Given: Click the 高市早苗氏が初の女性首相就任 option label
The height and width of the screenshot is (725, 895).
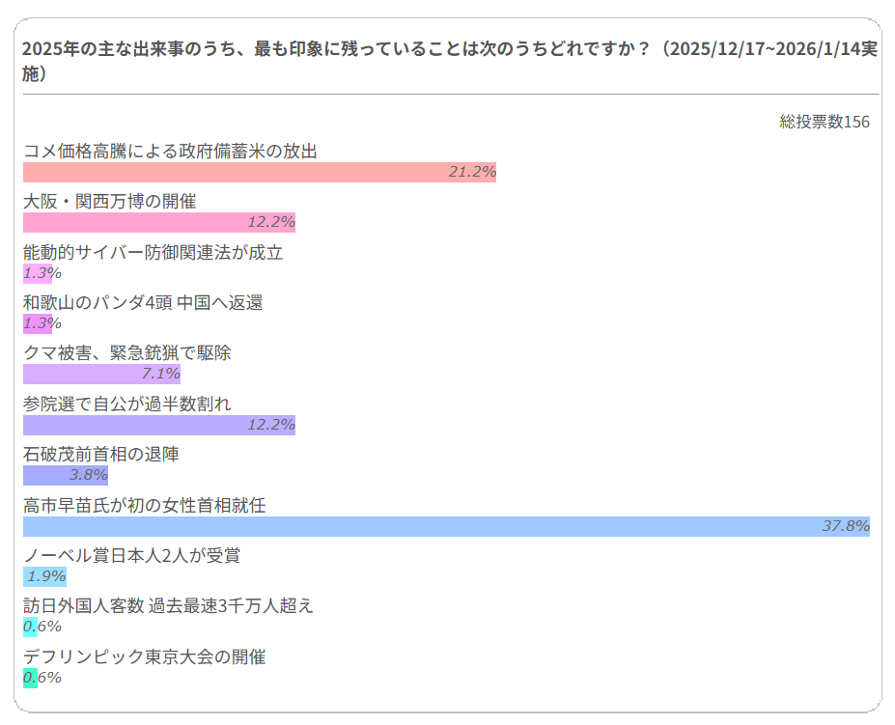Looking at the screenshot, I should tap(144, 505).
